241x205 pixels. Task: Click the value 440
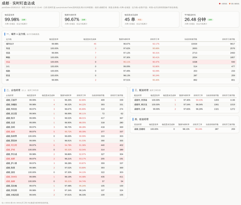103,145
